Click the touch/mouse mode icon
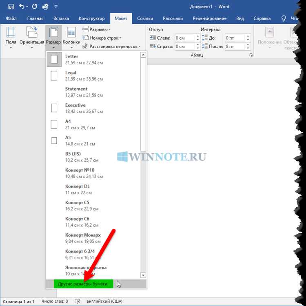 45,7
